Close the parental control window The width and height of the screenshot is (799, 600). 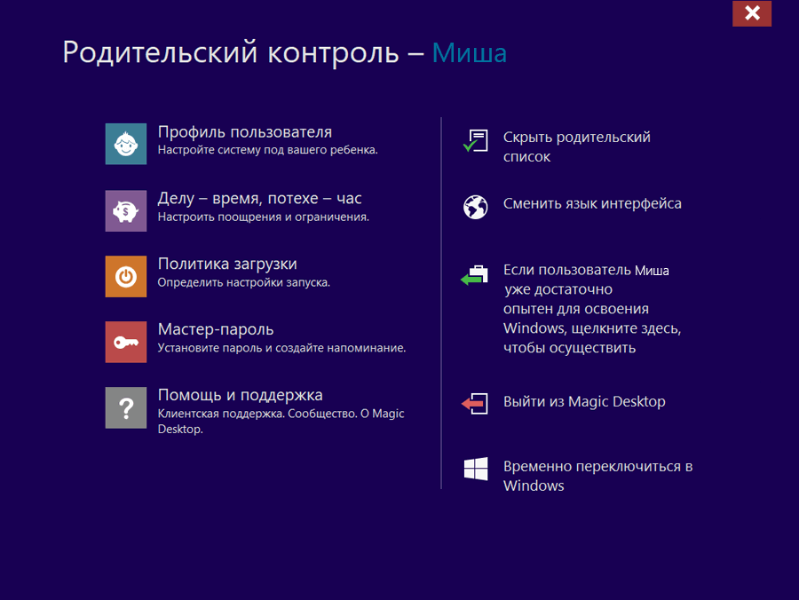tap(752, 13)
